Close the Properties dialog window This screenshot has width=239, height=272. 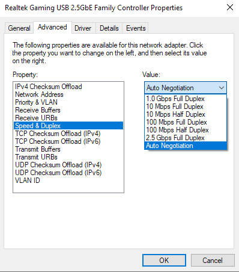[230, 7]
